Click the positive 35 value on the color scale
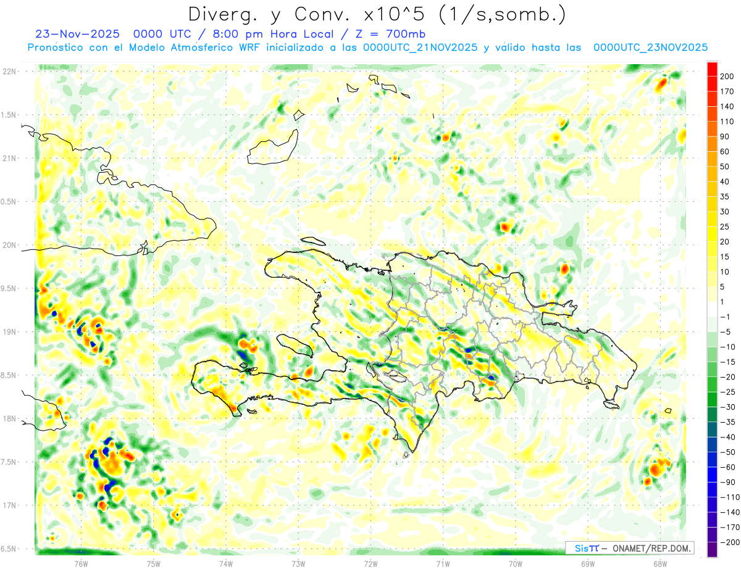This screenshot has height=572, width=741. [x=726, y=197]
